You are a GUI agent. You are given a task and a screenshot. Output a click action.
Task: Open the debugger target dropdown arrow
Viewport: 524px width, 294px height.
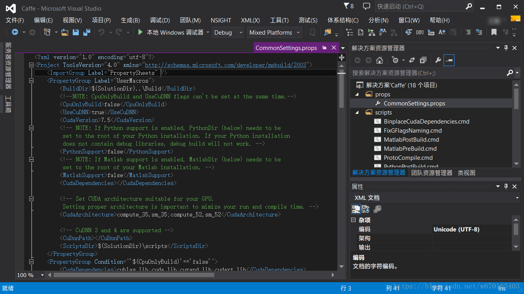208,33
